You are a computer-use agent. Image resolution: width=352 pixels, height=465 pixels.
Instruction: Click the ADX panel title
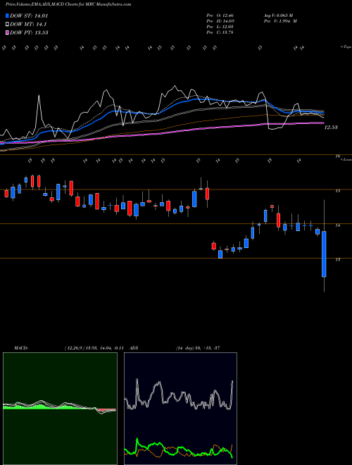click(x=134, y=348)
